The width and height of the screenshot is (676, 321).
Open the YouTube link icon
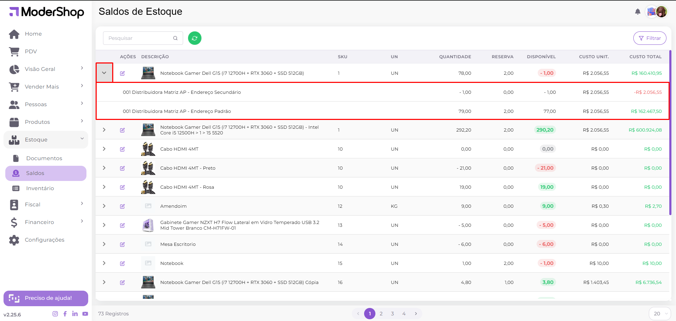tap(85, 314)
